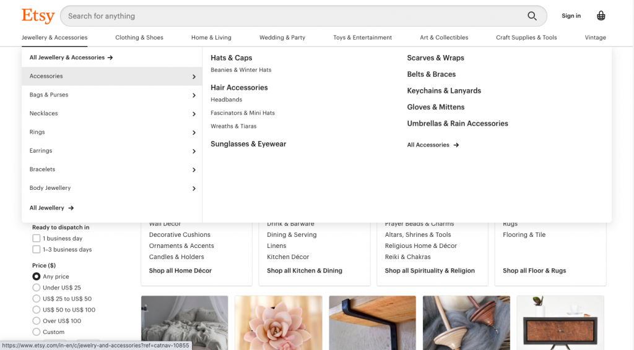The image size is (634, 350).
Task: Check the 1 business day checkbox
Action: pyautogui.click(x=37, y=239)
